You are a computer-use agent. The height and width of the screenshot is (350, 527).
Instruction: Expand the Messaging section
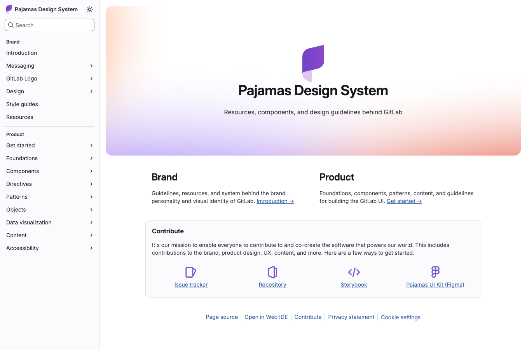(x=91, y=66)
